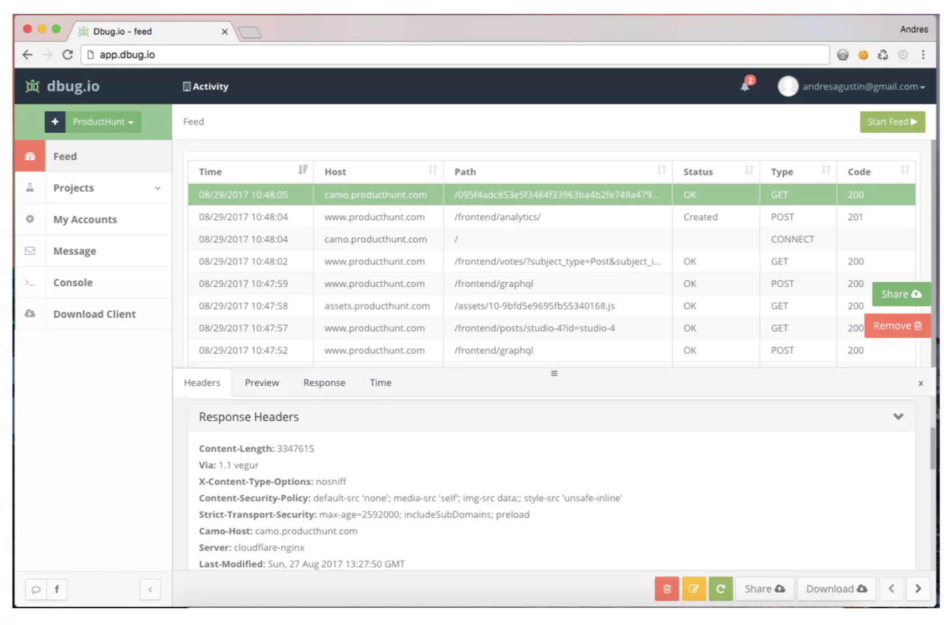
Task: Select the assets.producthunt.com host cell
Action: click(377, 306)
